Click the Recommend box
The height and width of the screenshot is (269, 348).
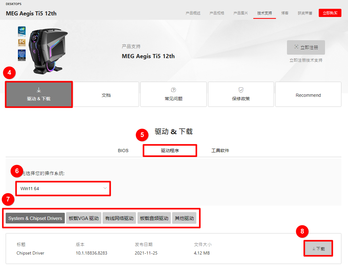click(308, 95)
